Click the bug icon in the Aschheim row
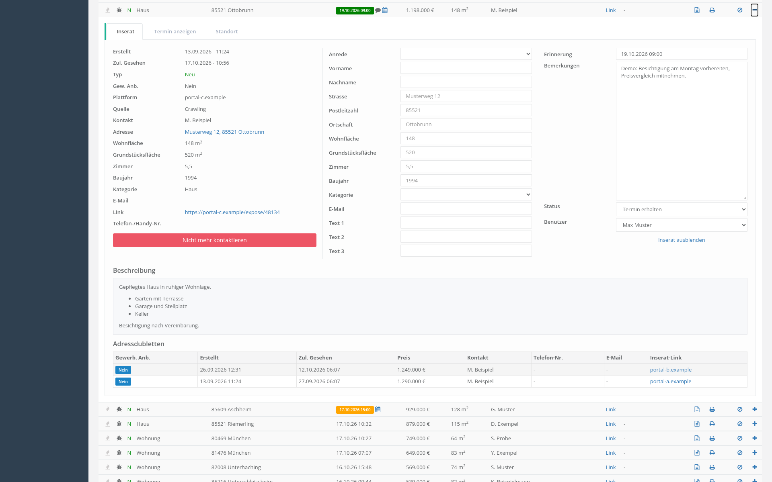 (x=119, y=409)
